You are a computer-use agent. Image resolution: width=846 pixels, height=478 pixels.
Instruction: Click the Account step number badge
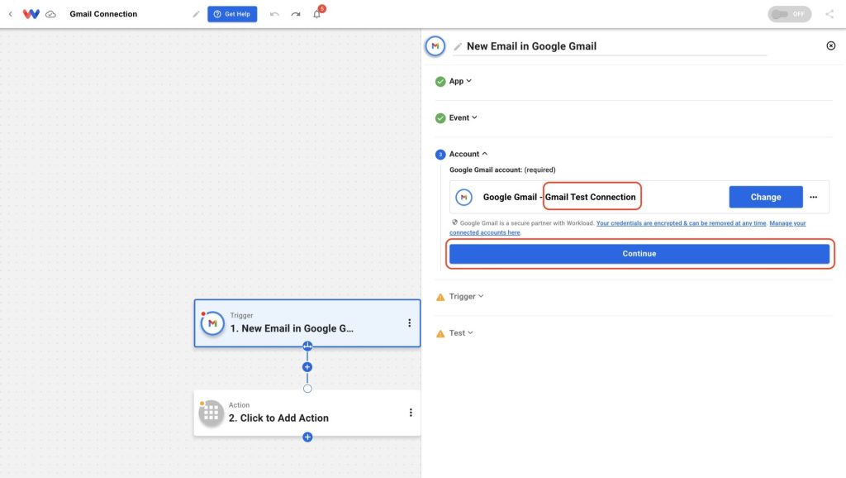440,155
